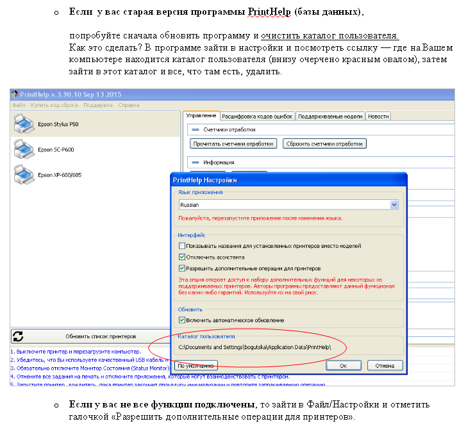
Task: Click tip 4 Отмените все задания на печать
Action: click(150, 377)
